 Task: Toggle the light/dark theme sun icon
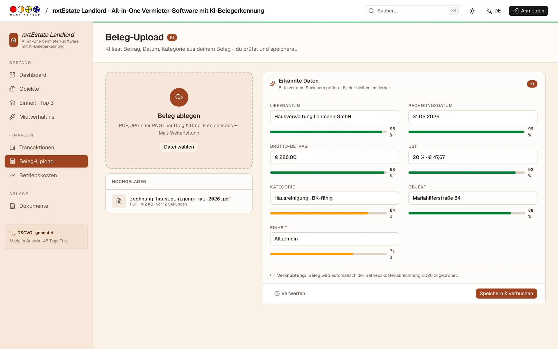472,11
